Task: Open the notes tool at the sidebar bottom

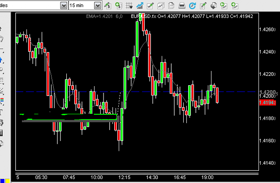Action: [x=1, y=144]
